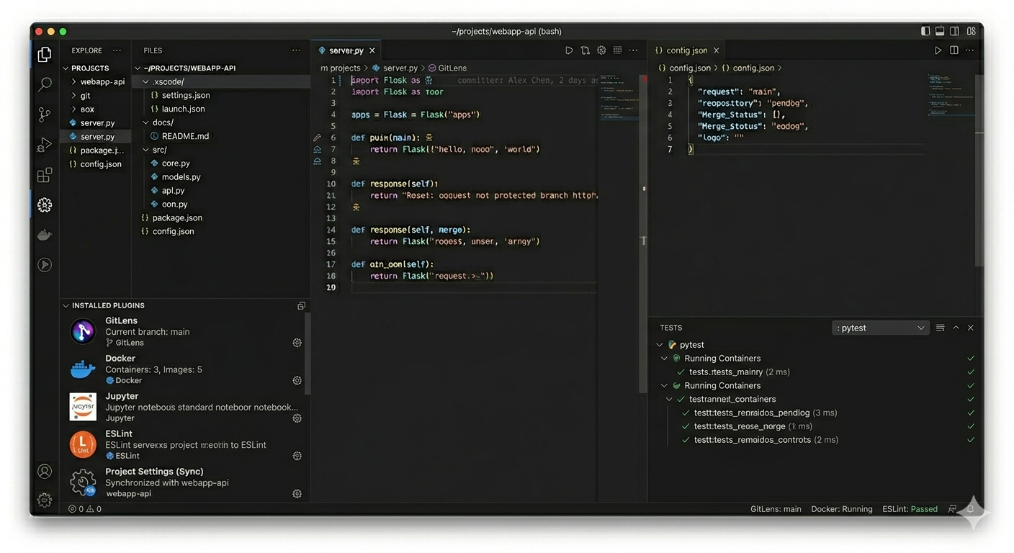The width and height of the screenshot is (1014, 553).
Task: Collapse the pytest root node
Action: tap(660, 345)
